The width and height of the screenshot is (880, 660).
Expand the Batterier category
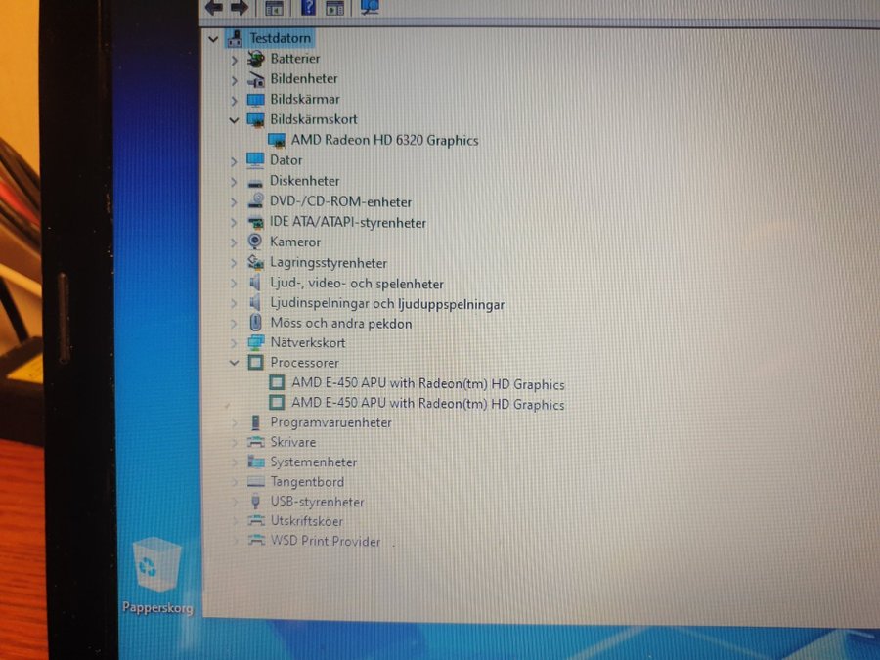click(x=235, y=60)
